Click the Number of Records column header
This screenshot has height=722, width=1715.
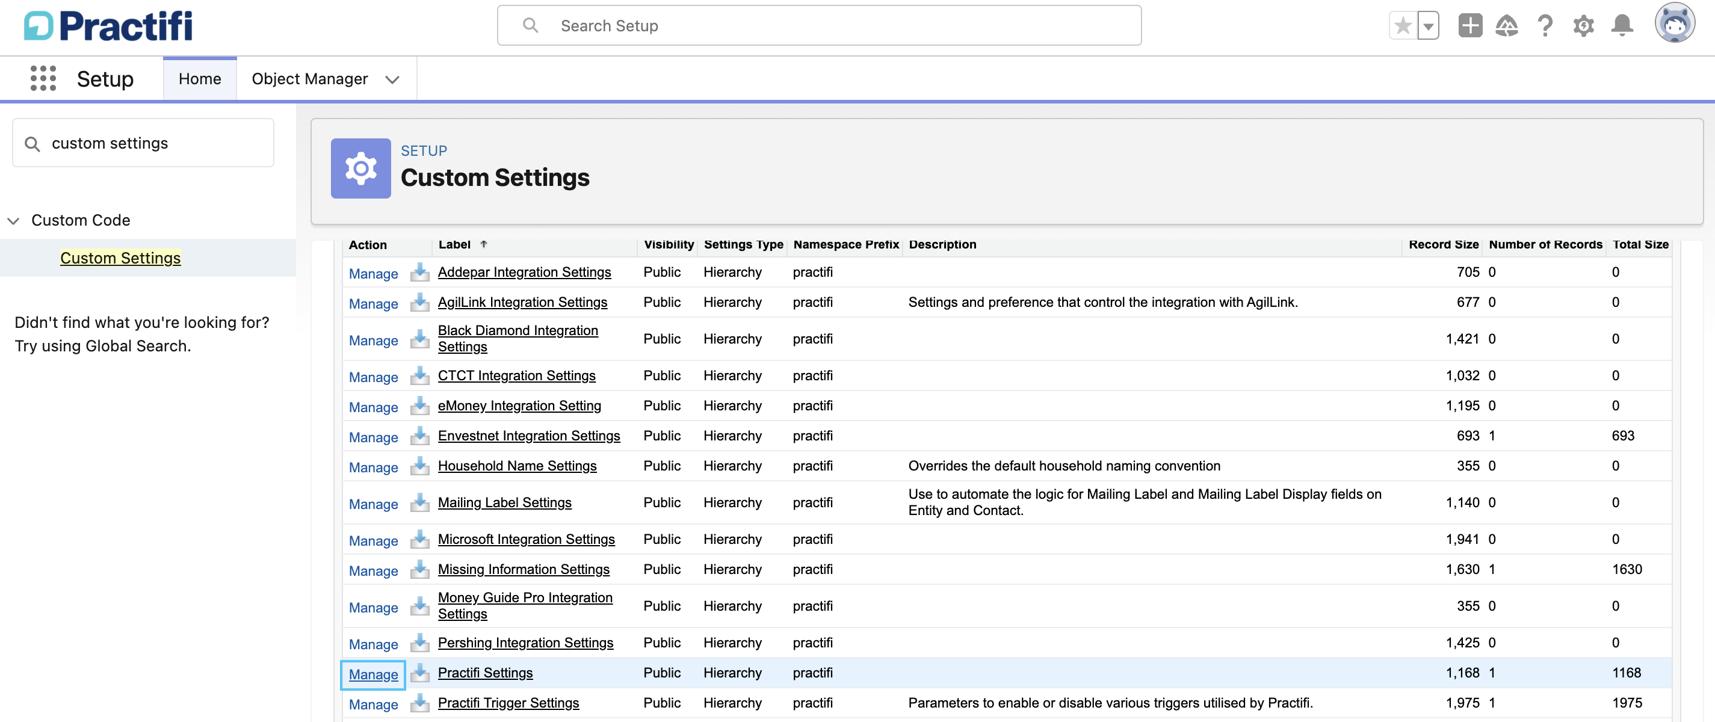pyautogui.click(x=1545, y=244)
